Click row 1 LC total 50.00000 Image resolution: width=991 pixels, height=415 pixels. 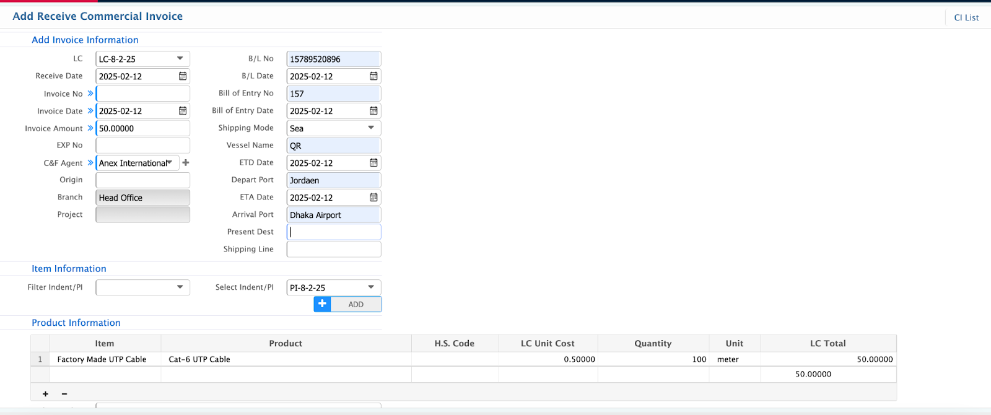tap(828, 359)
